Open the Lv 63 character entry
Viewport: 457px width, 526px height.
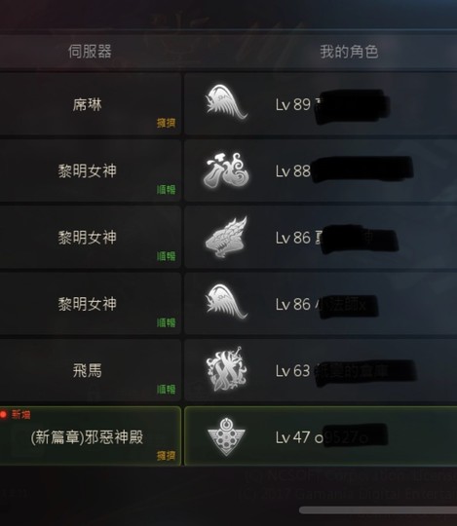click(x=321, y=370)
